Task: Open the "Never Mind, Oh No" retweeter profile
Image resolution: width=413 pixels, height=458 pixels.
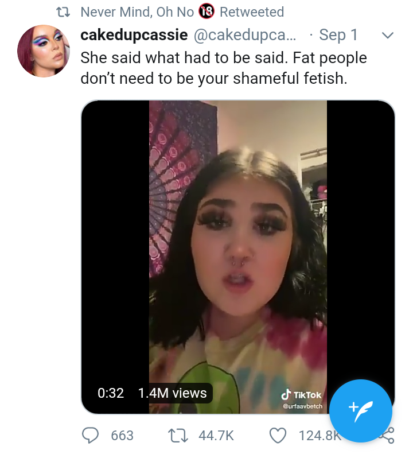Action: [137, 11]
